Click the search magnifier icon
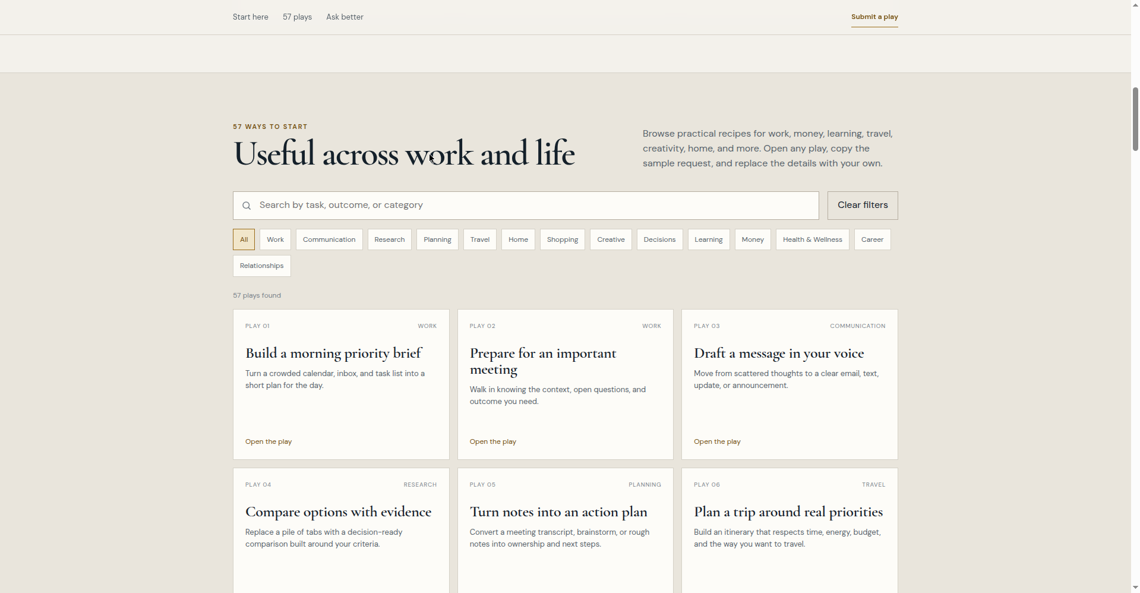The image size is (1140, 593). point(247,206)
